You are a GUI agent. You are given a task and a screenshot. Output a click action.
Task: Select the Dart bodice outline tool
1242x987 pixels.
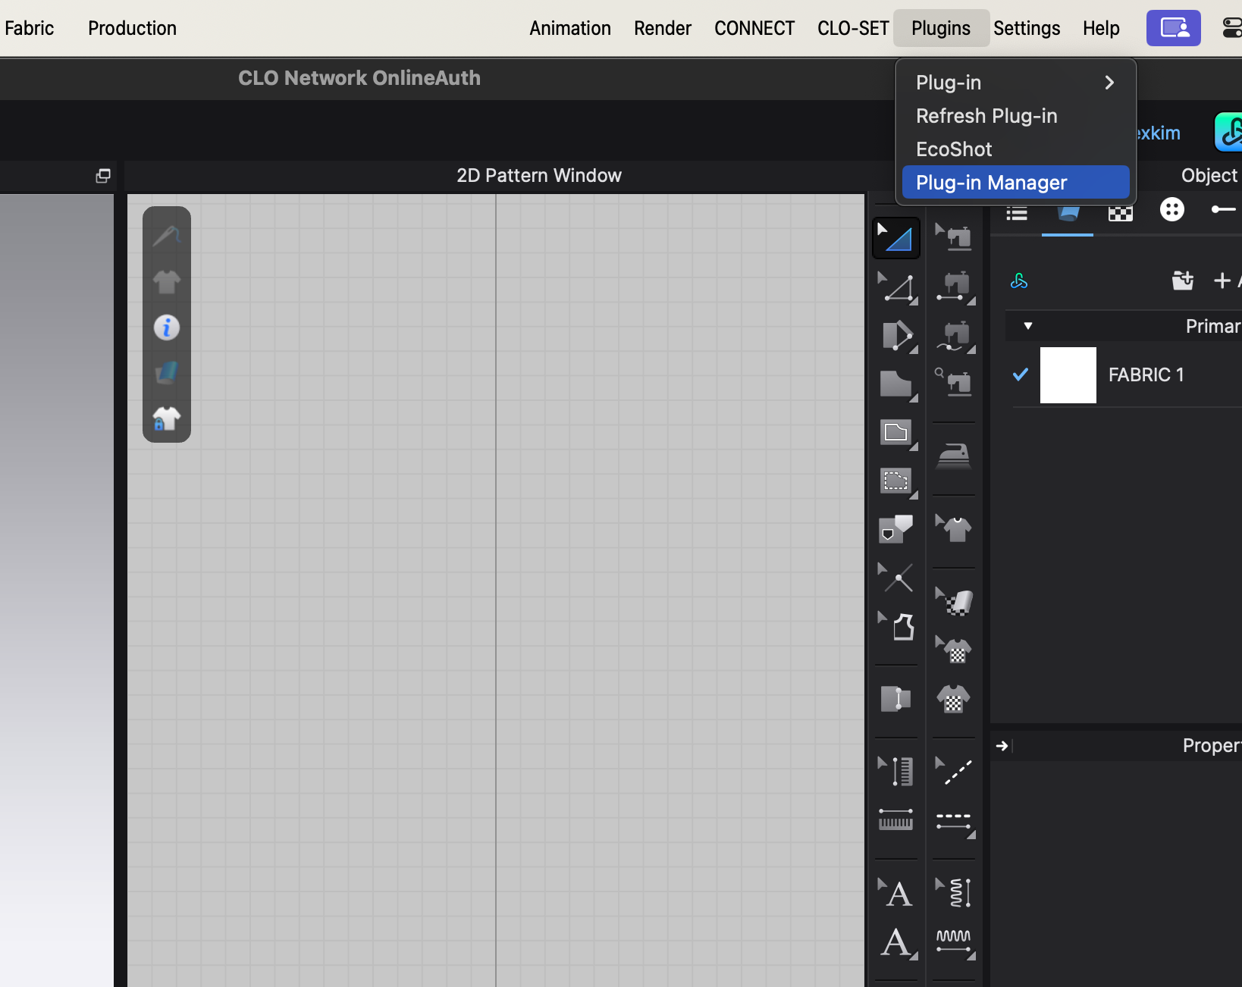click(897, 626)
